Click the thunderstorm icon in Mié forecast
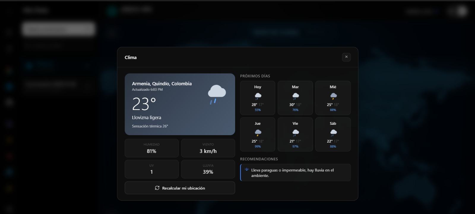The image size is (475, 214). click(x=333, y=96)
